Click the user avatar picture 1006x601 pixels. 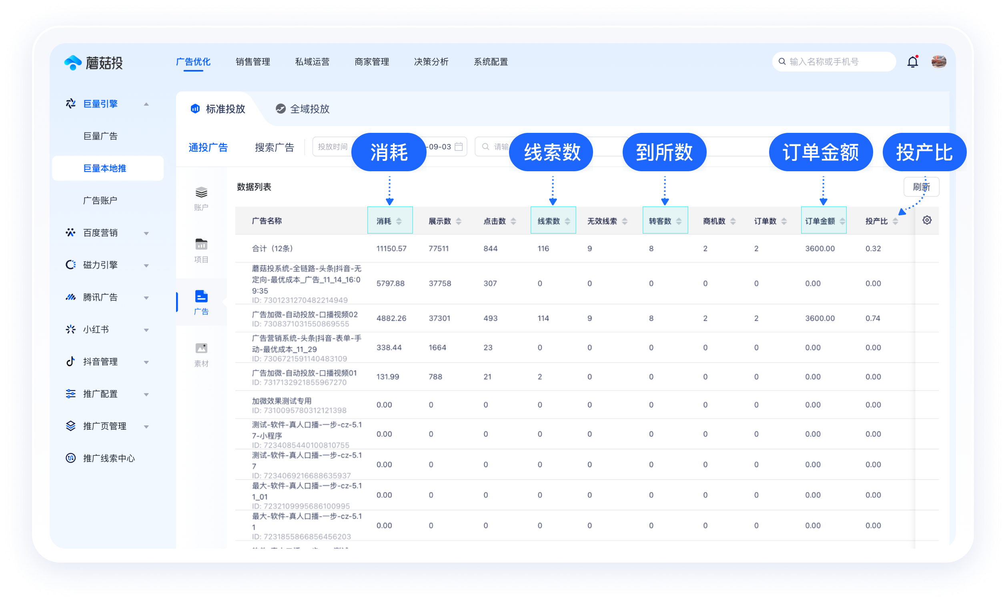939,62
